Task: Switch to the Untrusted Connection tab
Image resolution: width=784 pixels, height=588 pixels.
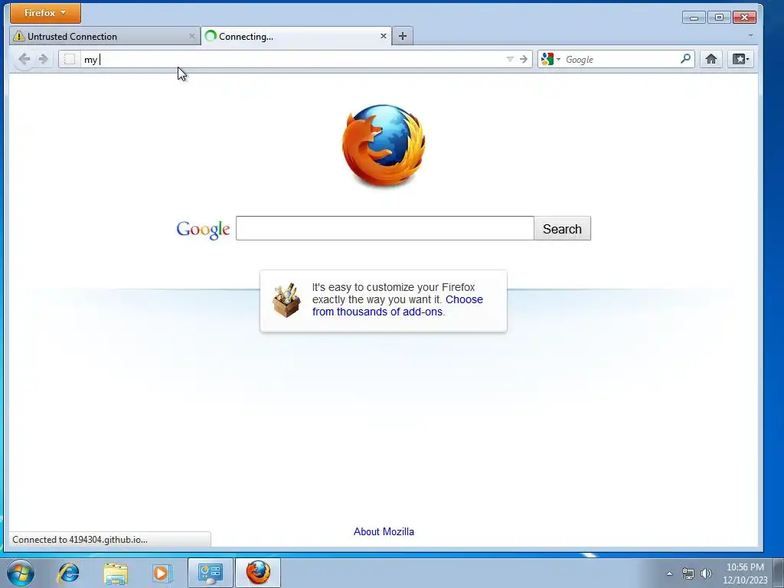Action: tap(104, 36)
